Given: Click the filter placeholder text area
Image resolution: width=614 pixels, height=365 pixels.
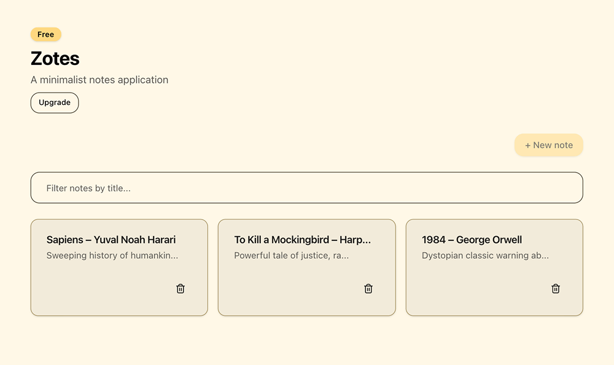Looking at the screenshot, I should 88,188.
